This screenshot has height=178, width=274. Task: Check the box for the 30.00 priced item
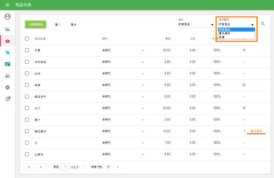[27, 50]
